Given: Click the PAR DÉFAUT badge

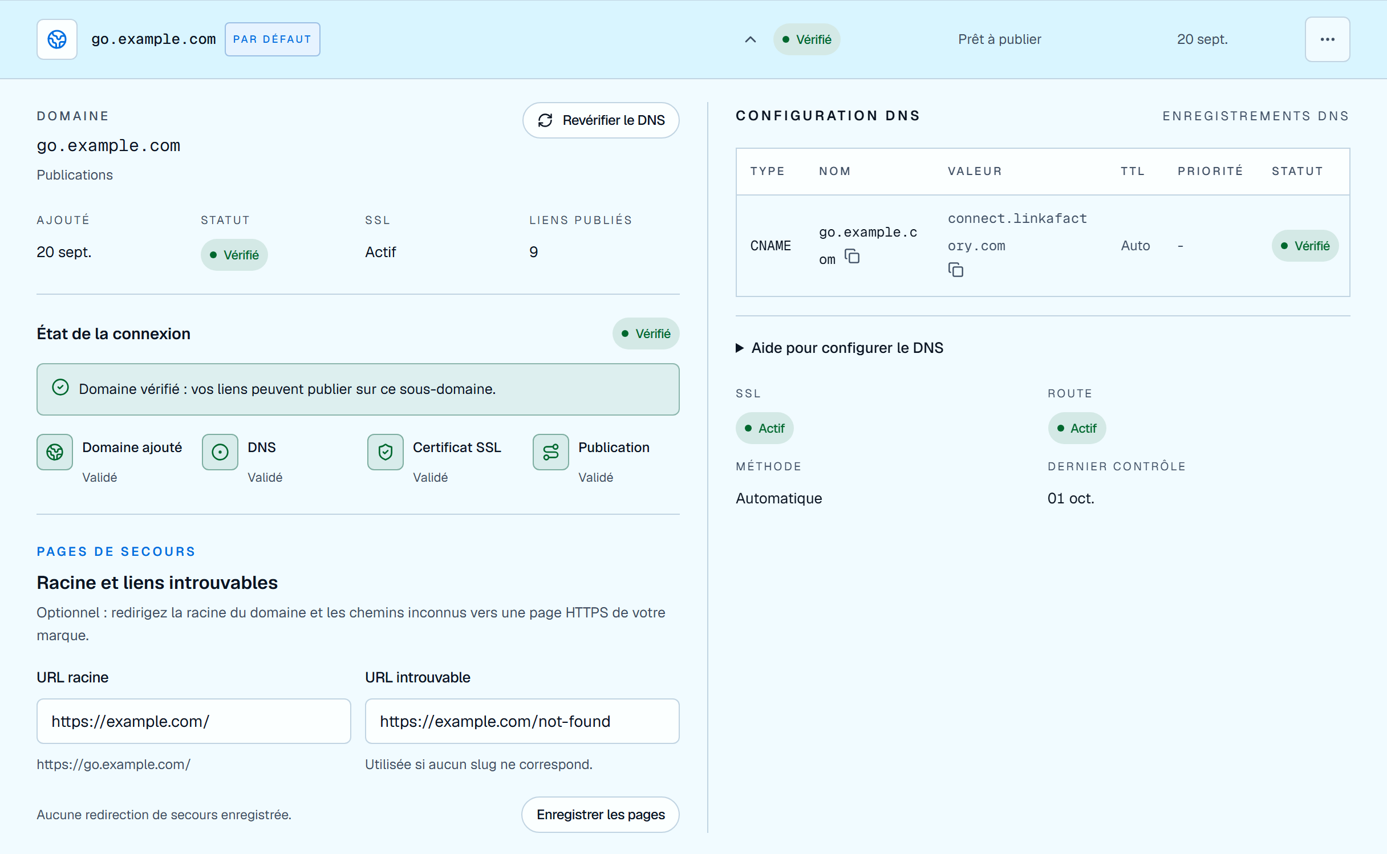Looking at the screenshot, I should pos(273,39).
